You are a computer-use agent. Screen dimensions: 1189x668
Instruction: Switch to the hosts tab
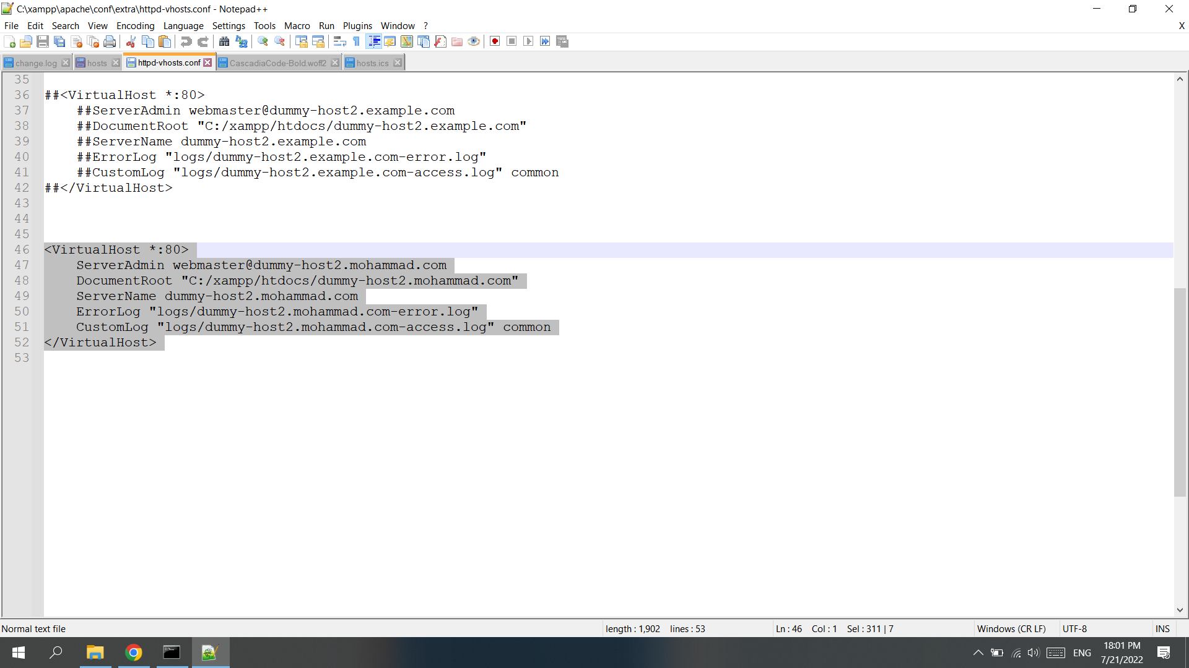(97, 63)
